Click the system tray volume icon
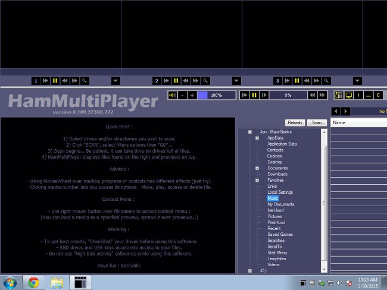 tap(339, 283)
